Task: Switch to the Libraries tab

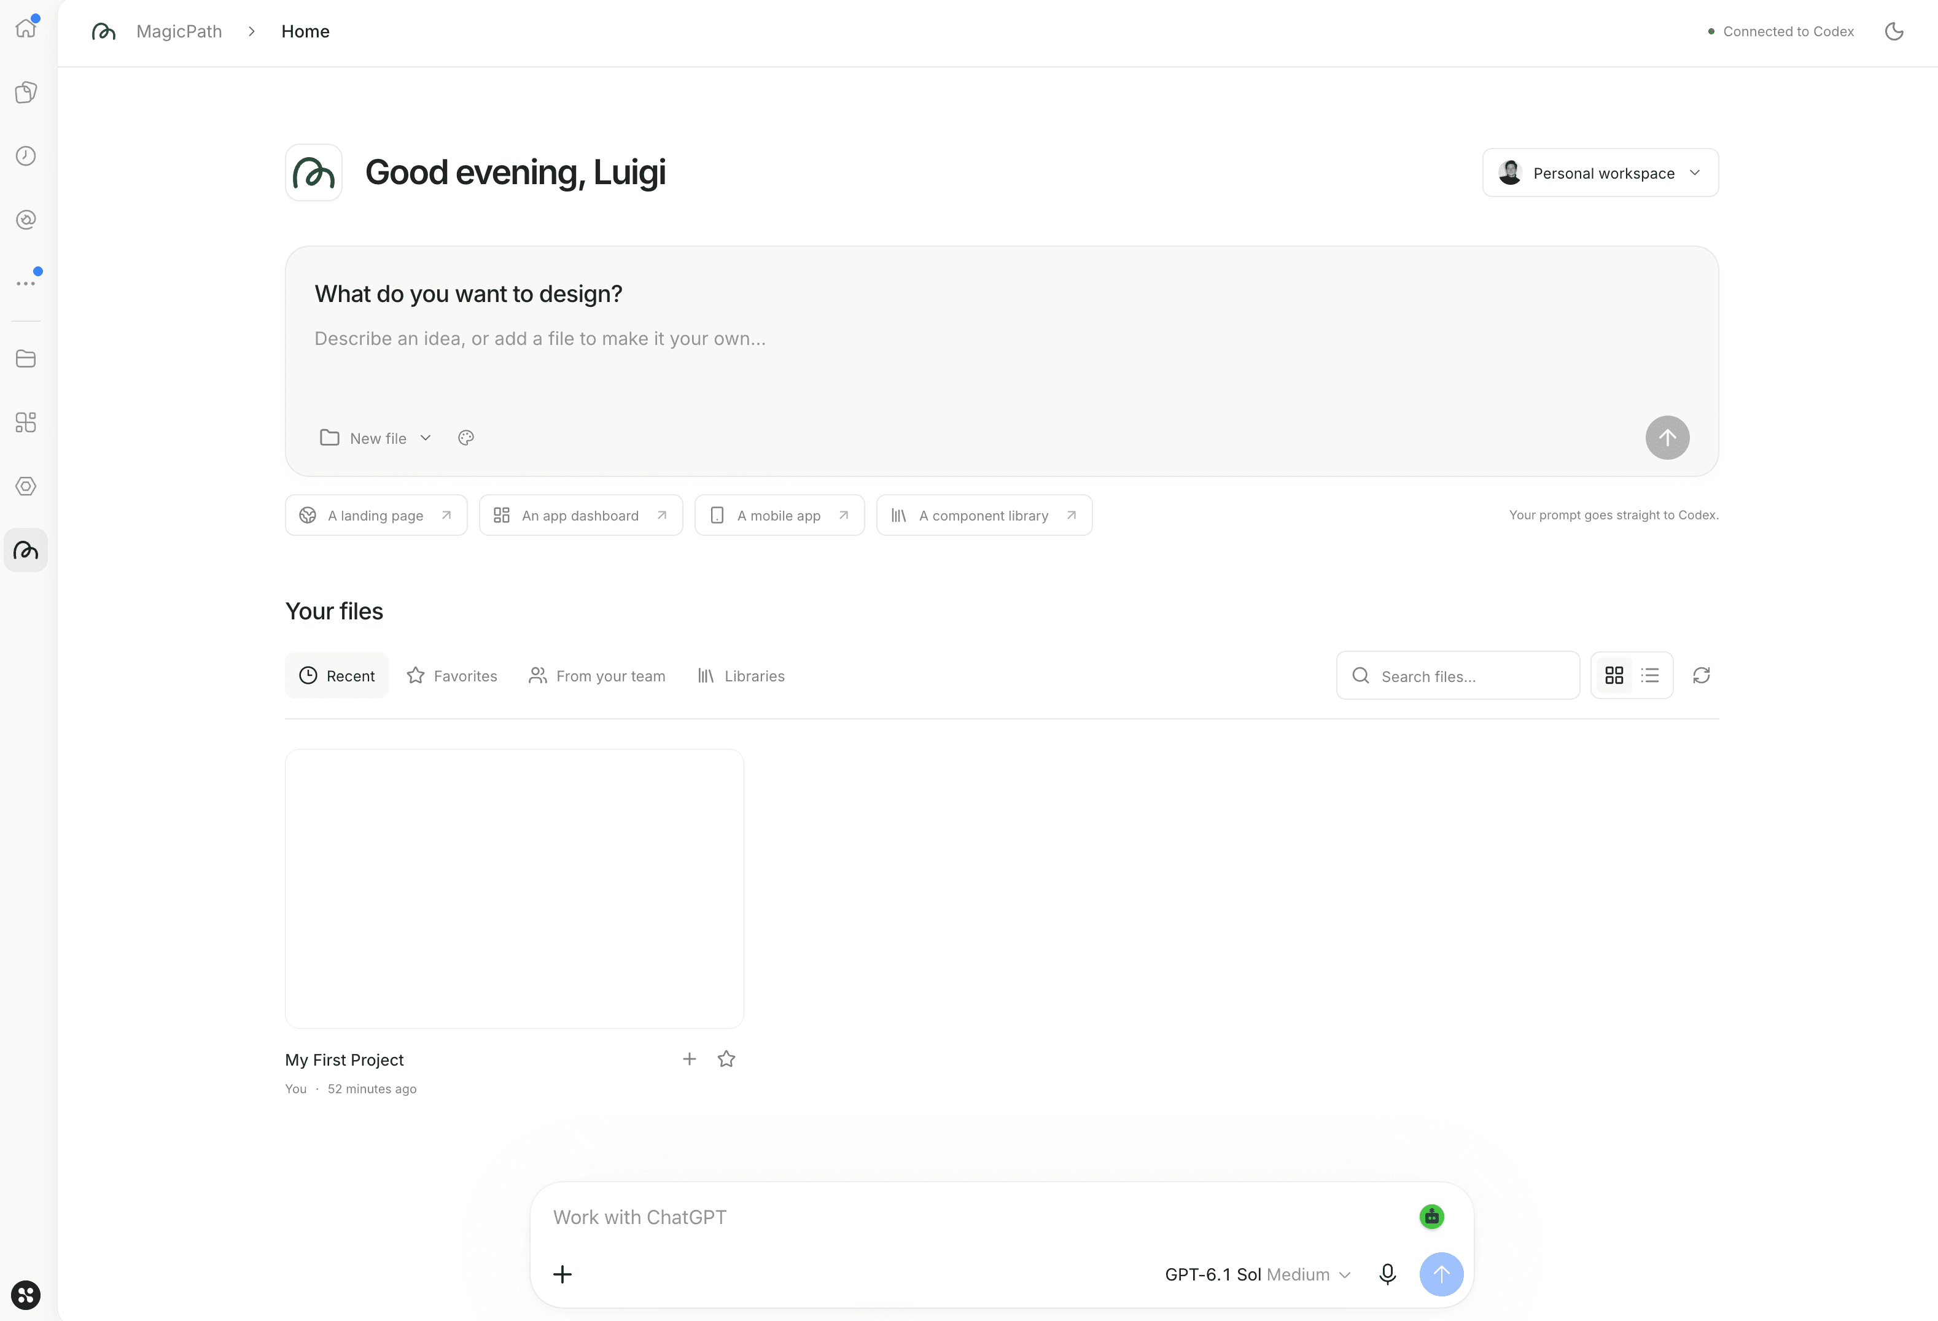Action: [741, 675]
